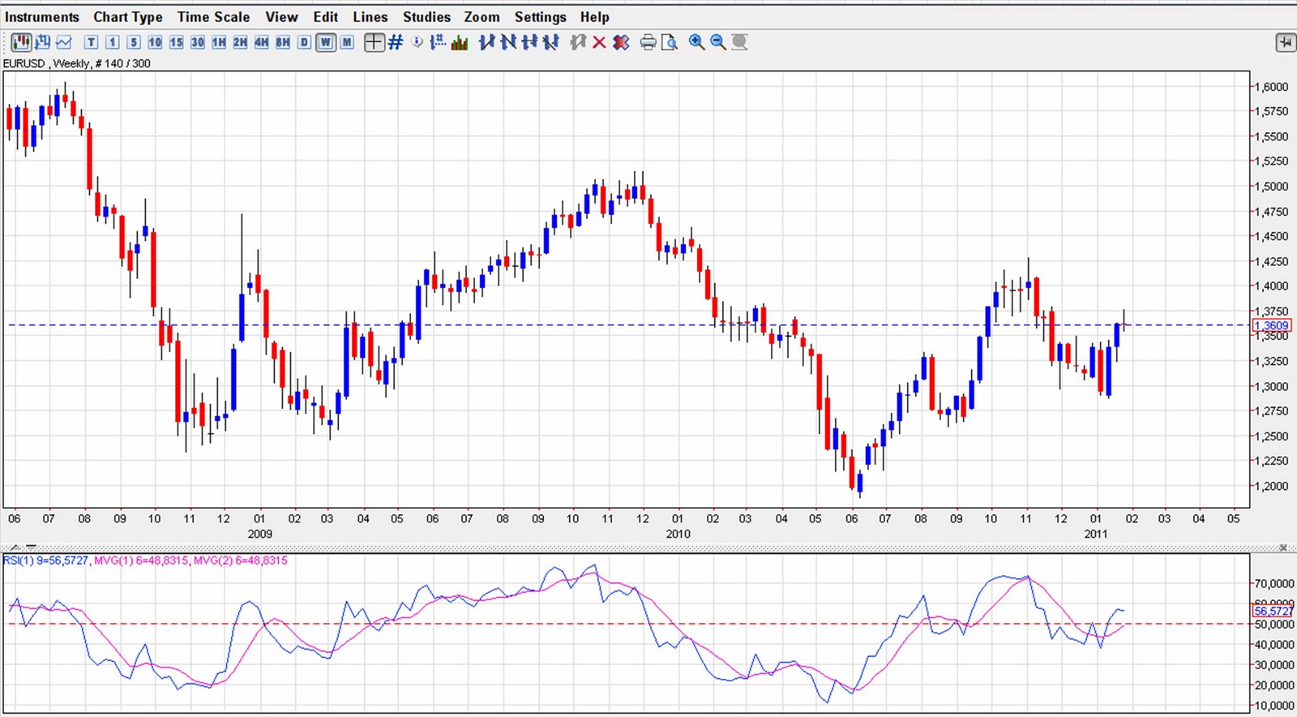Click the EURUSD Weekly chart title

point(77,63)
